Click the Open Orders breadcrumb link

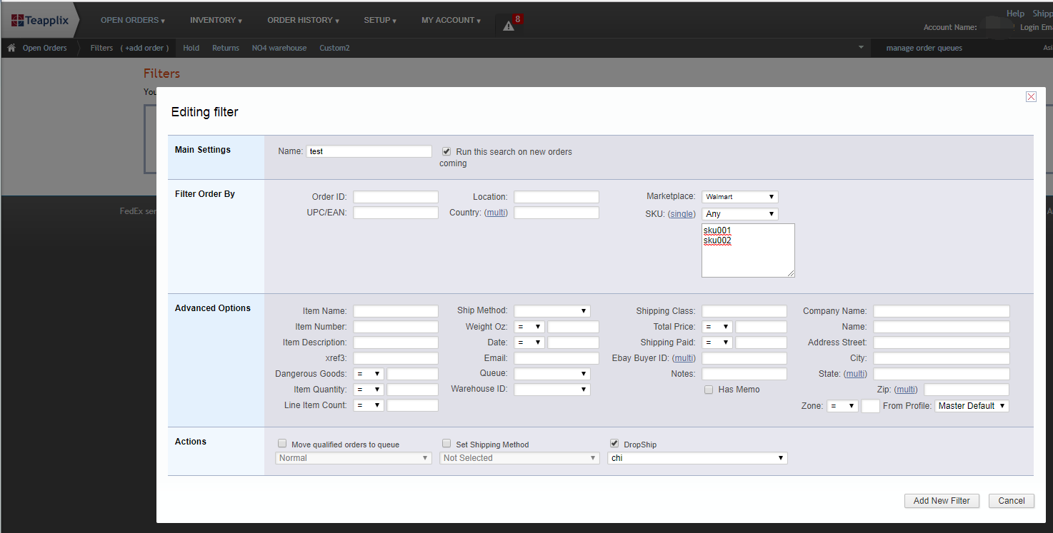(44, 48)
